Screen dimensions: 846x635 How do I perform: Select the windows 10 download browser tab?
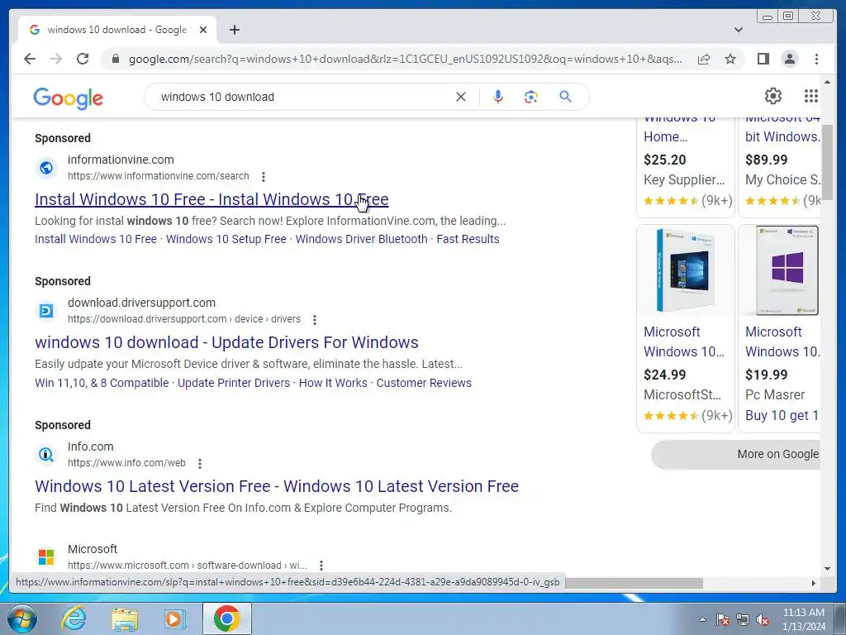pos(117,30)
